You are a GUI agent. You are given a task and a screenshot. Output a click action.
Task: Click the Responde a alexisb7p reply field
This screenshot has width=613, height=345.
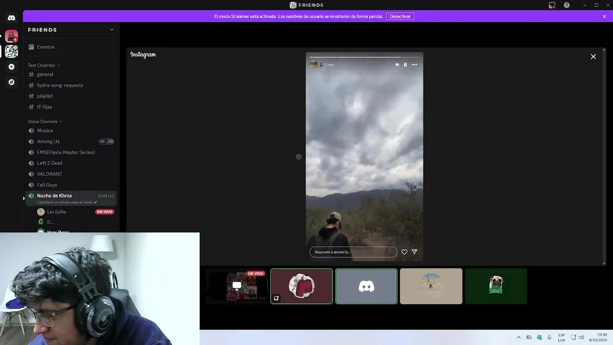353,252
